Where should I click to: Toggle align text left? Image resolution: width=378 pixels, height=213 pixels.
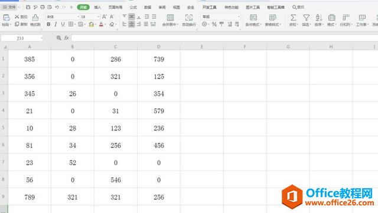tap(124, 24)
